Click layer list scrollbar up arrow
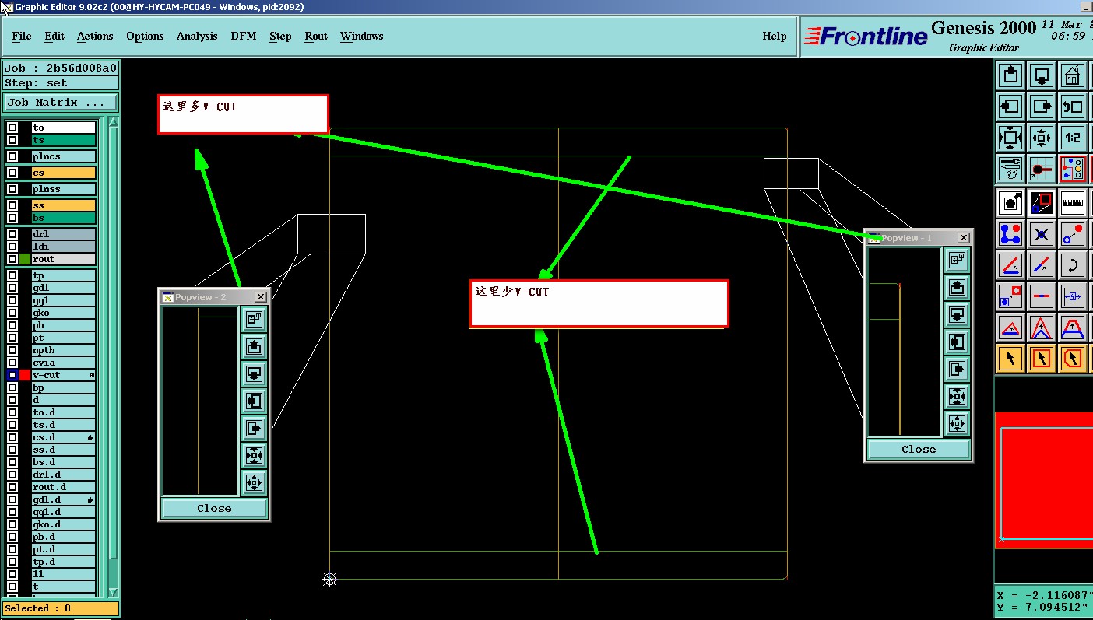The width and height of the screenshot is (1093, 620). coord(113,122)
